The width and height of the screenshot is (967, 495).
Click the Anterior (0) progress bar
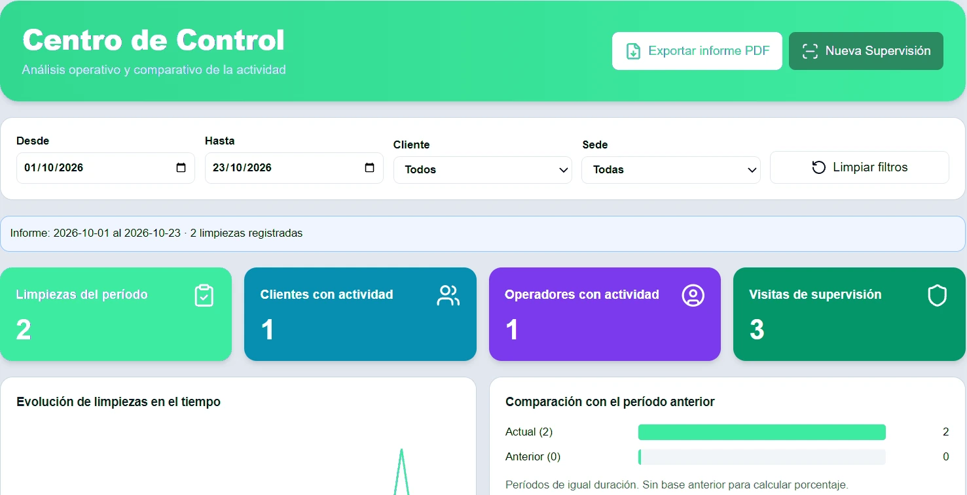click(762, 457)
